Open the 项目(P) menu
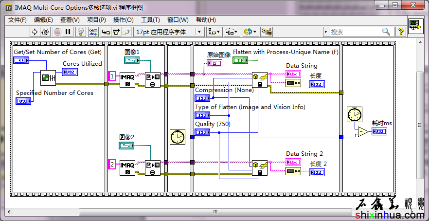Screen dimensions: 429x221 pyautogui.click(x=97, y=20)
